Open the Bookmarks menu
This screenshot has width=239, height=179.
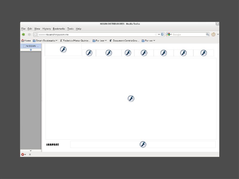click(59, 29)
